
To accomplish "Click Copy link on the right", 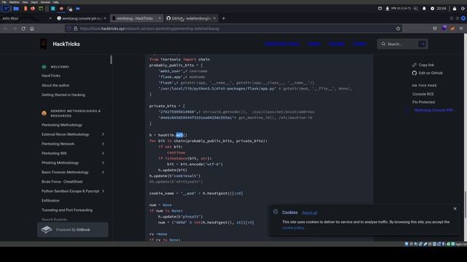I will click(423, 65).
